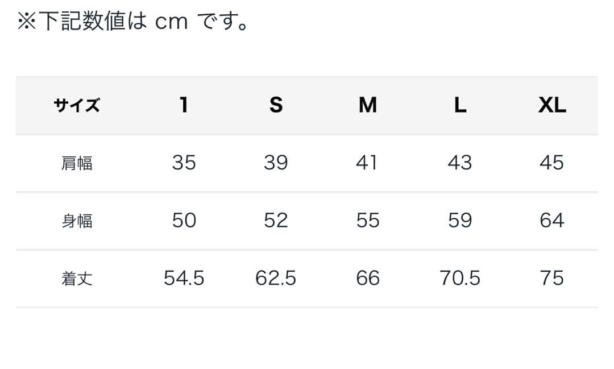The height and width of the screenshot is (369, 614).
Task: Click the 身幅 row label
Action: (77, 221)
